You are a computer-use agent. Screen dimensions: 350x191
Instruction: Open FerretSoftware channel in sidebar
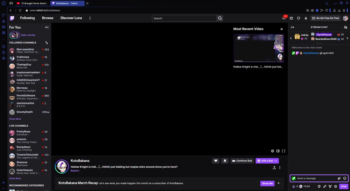(29, 97)
